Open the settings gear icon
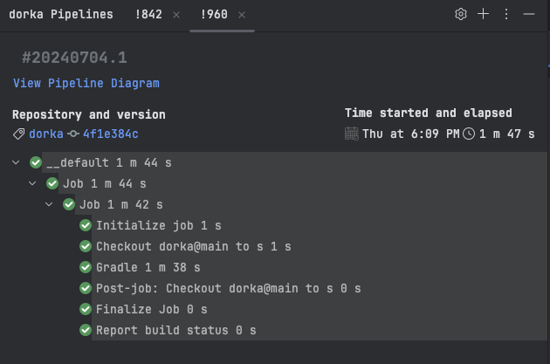The height and width of the screenshot is (364, 550). point(461,14)
